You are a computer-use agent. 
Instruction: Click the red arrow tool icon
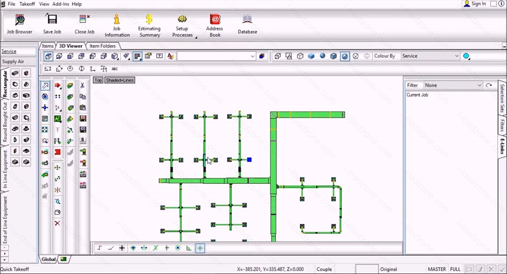point(58,85)
